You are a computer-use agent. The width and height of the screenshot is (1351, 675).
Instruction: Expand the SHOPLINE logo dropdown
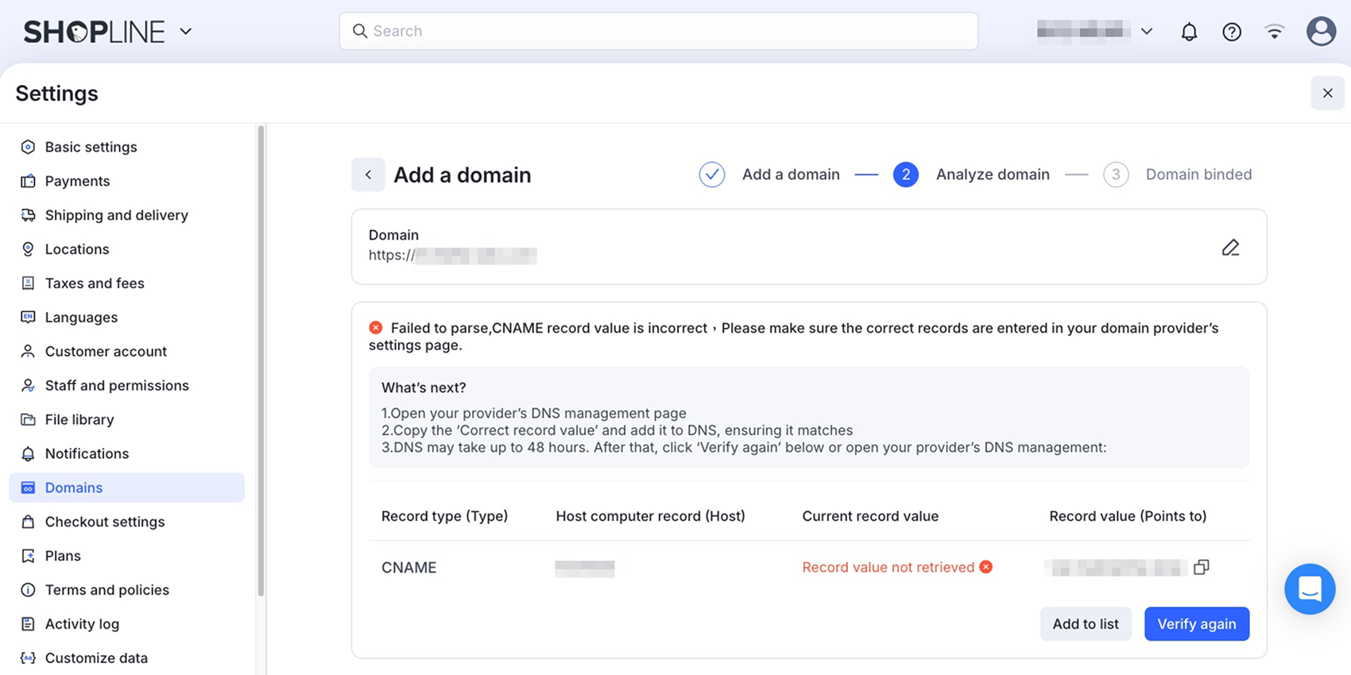(x=186, y=32)
